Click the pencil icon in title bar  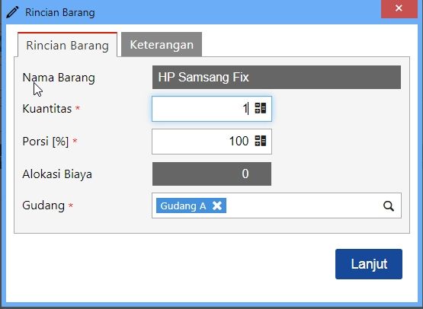[12, 12]
